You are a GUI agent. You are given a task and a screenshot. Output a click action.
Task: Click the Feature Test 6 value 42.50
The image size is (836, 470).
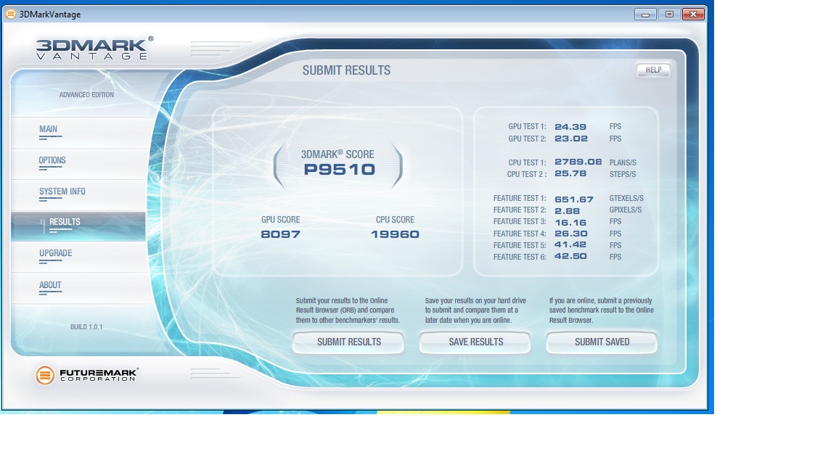(x=570, y=256)
